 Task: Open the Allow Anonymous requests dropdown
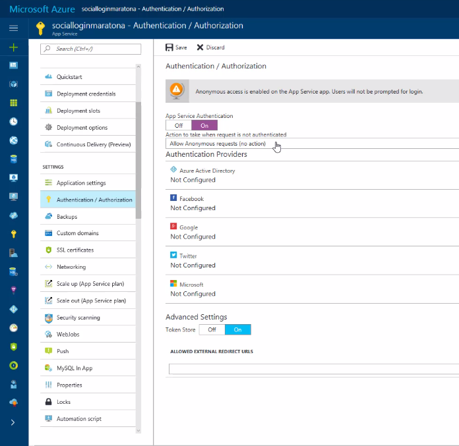312,144
